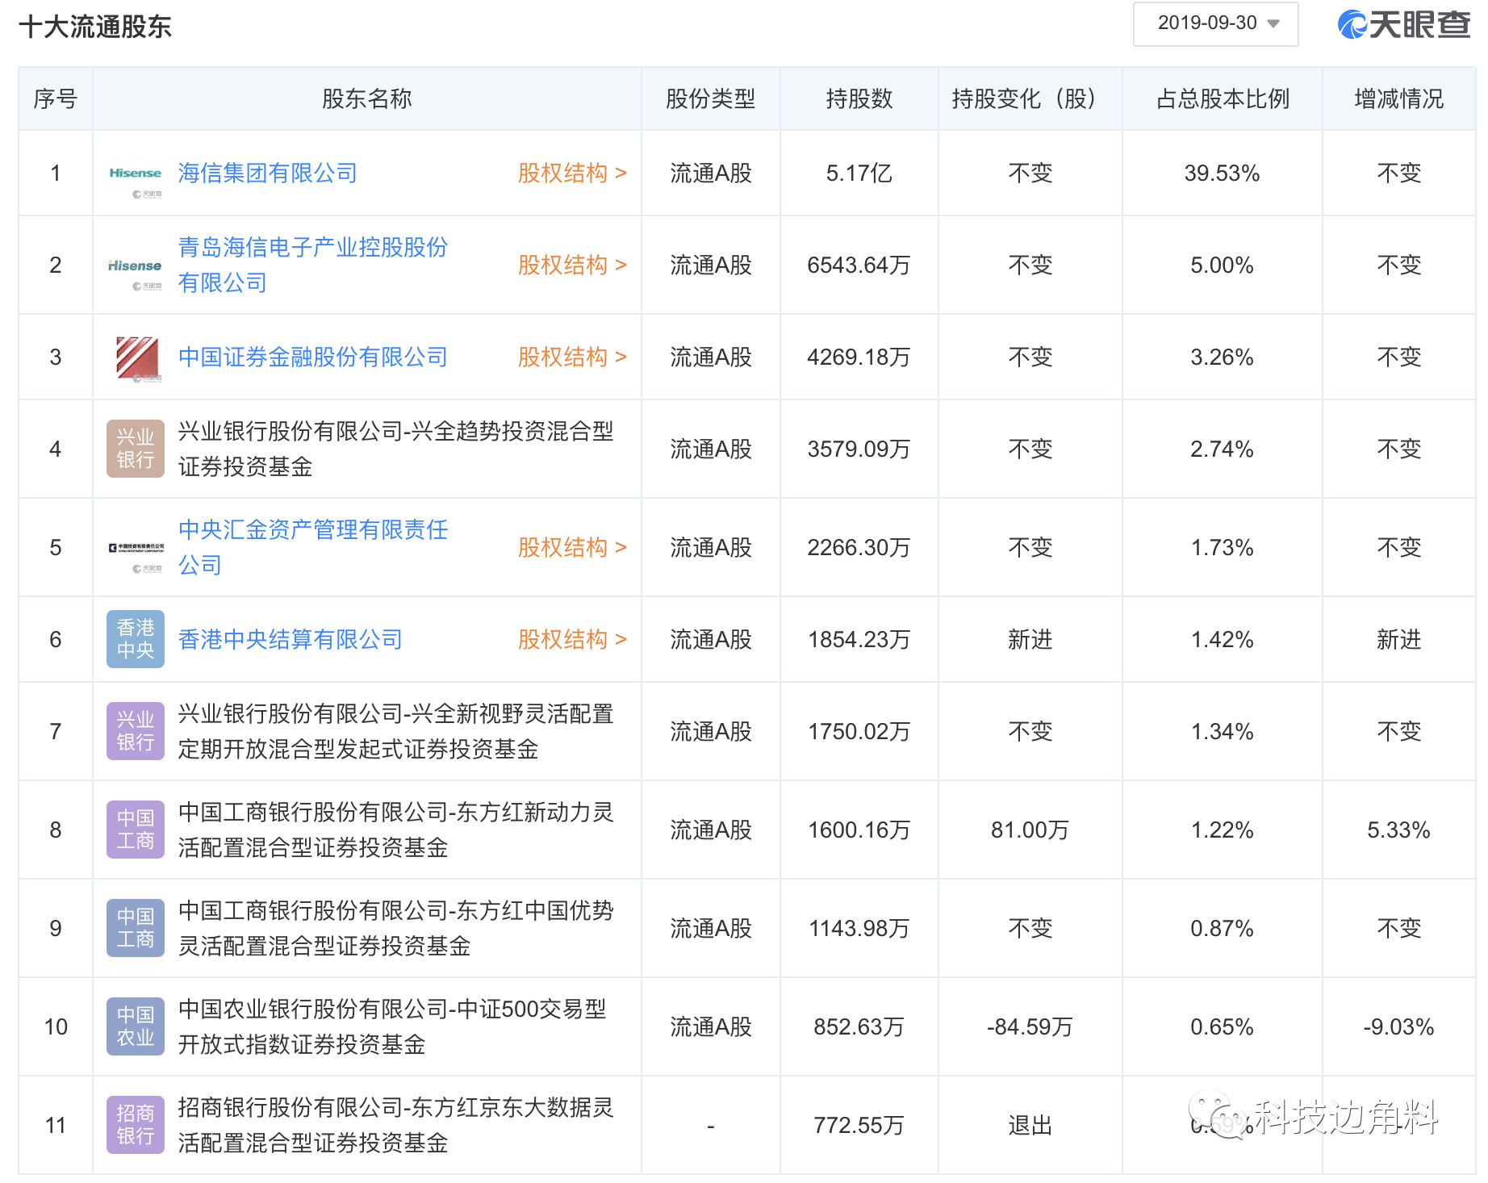Click 东方红京东大数据 fund shareholder name
Screen dimensions: 1488x1183
click(x=396, y=1125)
